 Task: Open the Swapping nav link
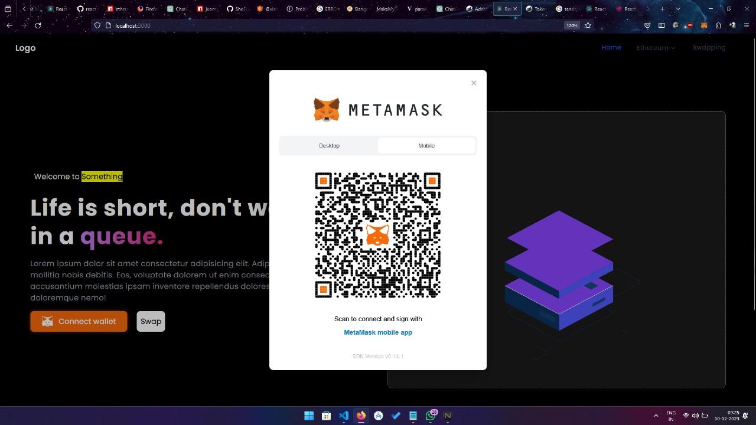click(709, 47)
